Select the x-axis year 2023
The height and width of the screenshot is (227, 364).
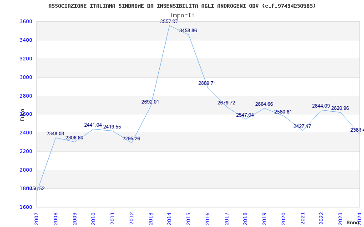[341, 219]
